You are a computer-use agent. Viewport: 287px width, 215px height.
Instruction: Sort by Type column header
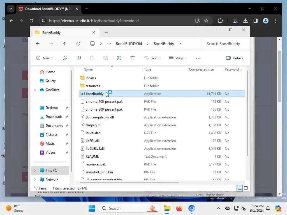(147, 69)
